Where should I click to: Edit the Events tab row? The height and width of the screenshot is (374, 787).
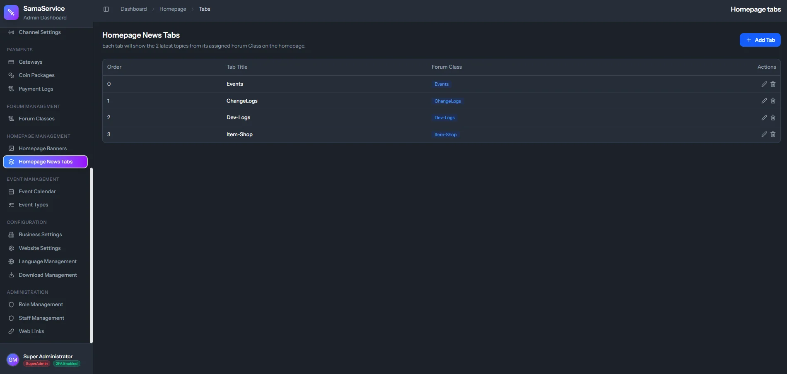point(764,84)
